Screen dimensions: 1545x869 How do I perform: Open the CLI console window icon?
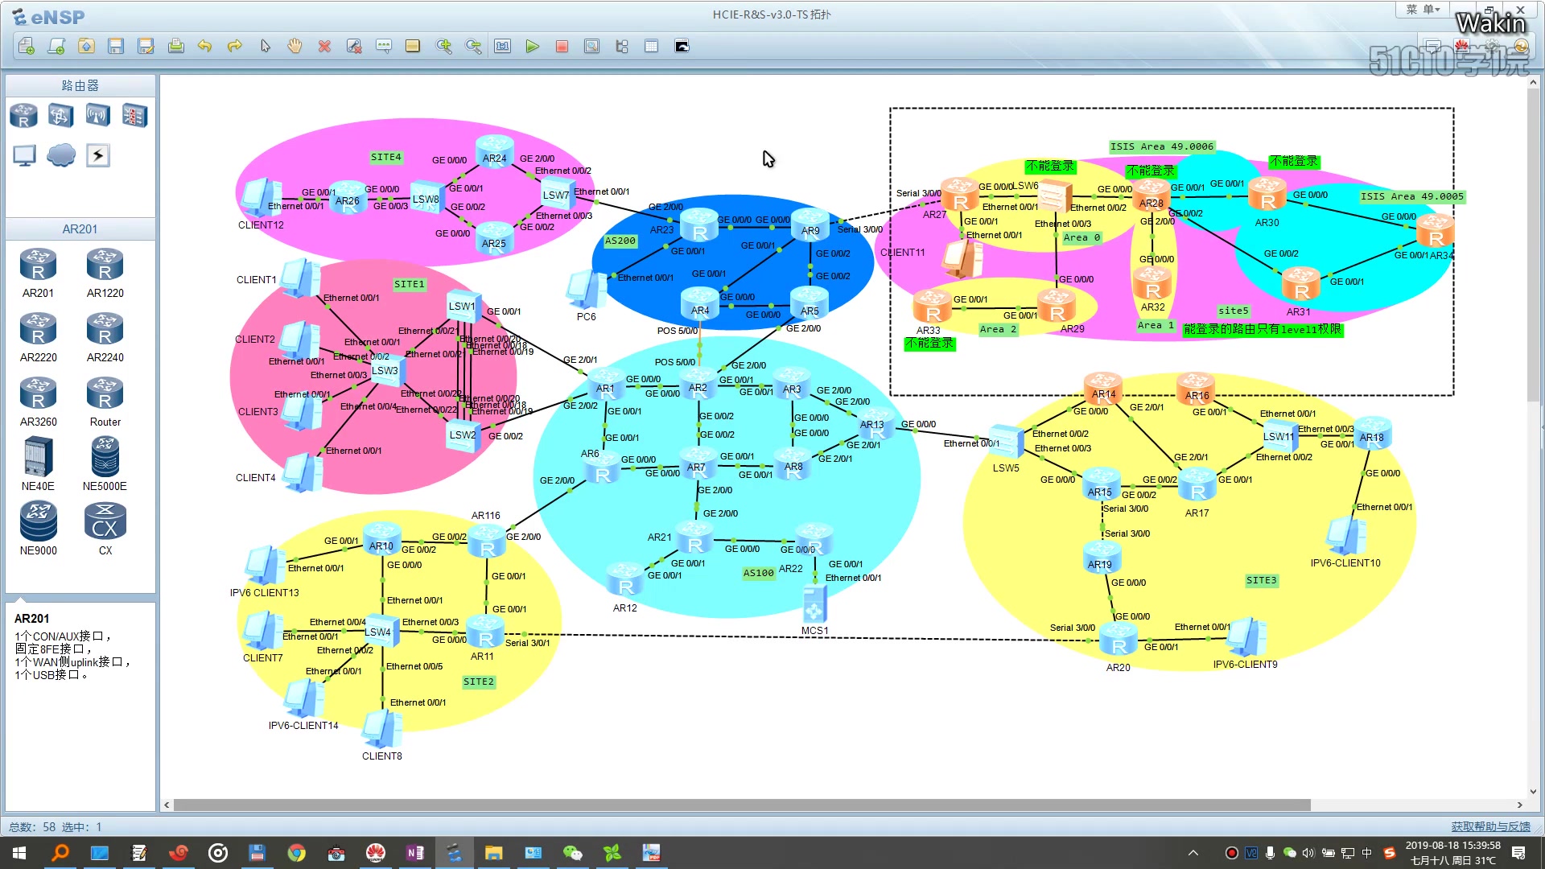click(682, 47)
